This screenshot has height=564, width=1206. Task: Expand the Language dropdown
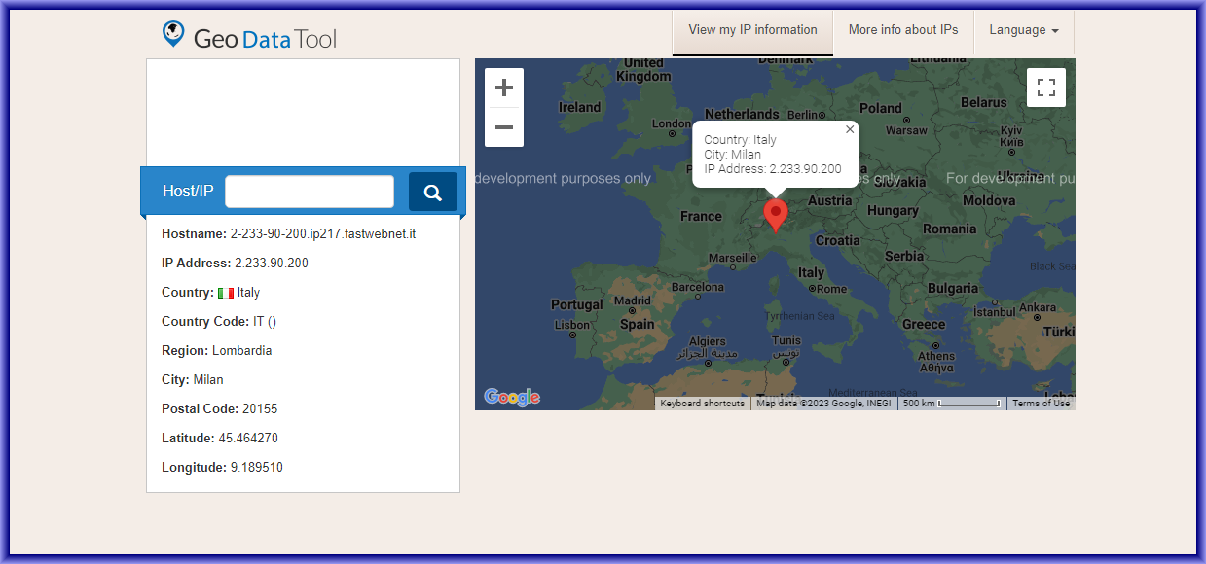[x=1024, y=30]
